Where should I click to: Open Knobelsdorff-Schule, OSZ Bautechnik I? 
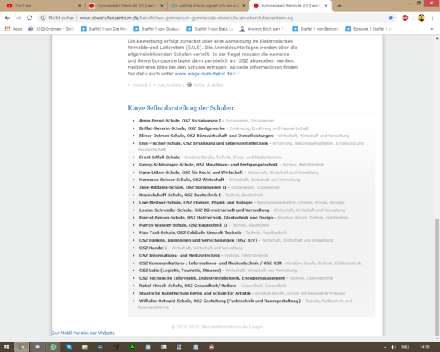click(180, 195)
